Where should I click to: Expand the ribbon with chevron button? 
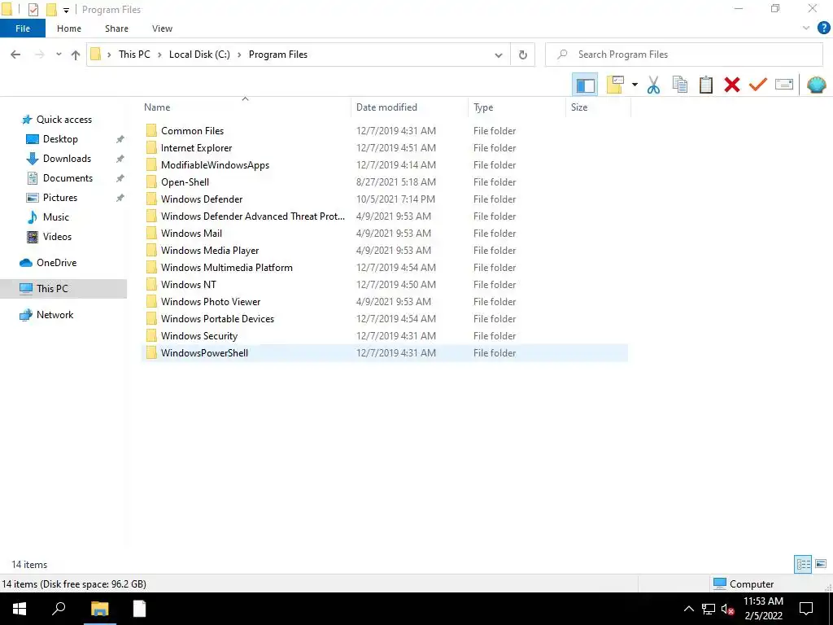coord(806,28)
